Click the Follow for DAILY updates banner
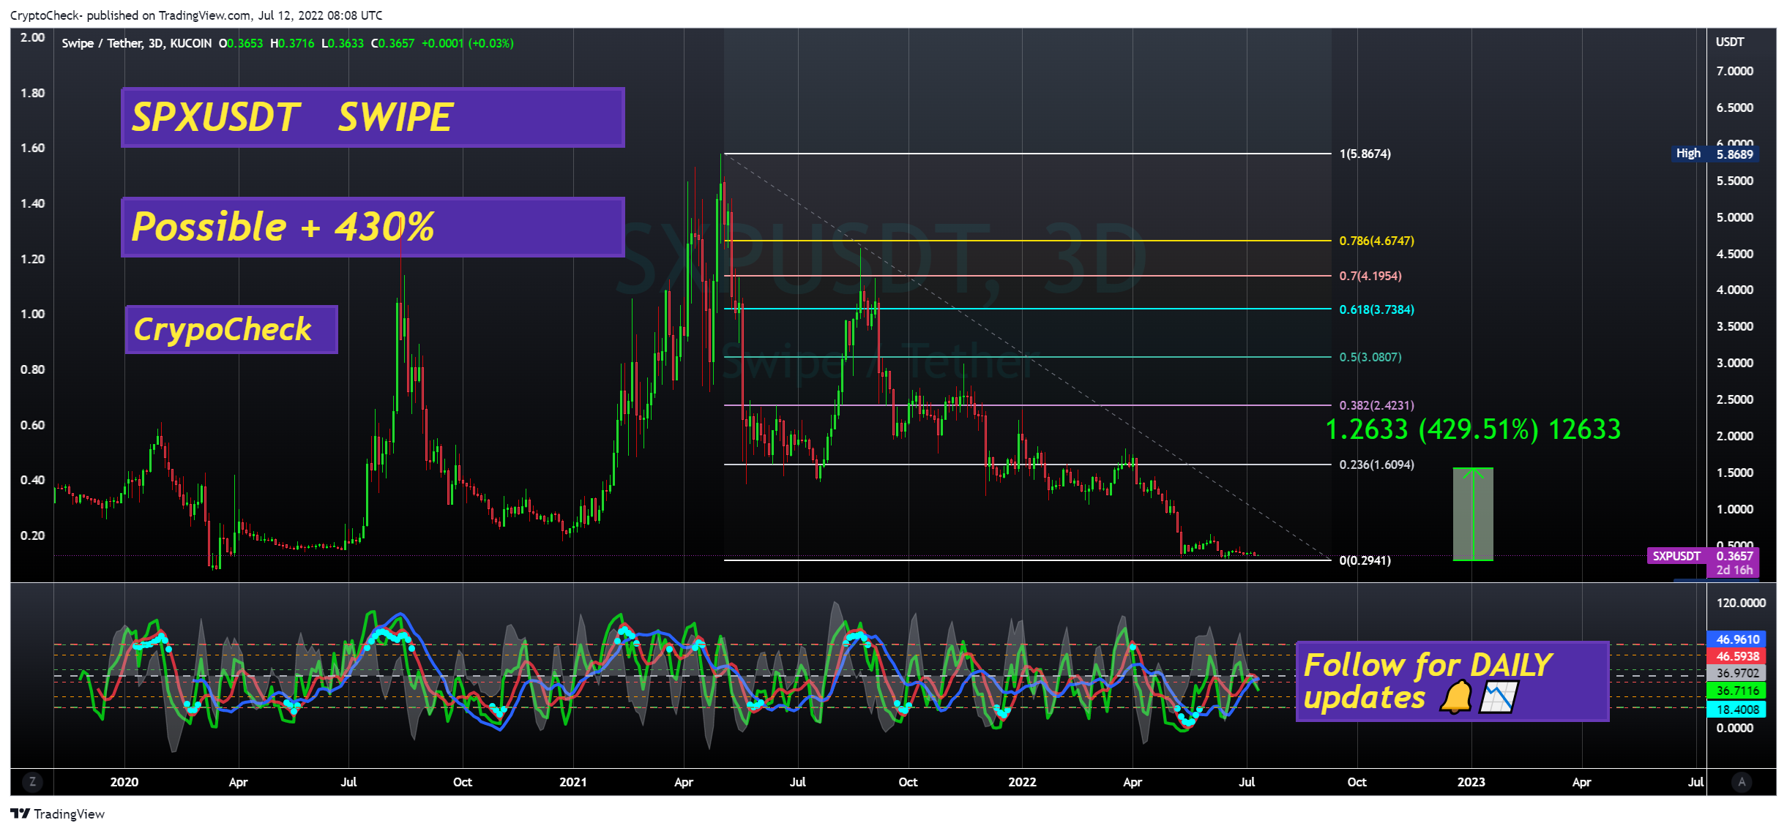1787x831 pixels. click(1452, 681)
